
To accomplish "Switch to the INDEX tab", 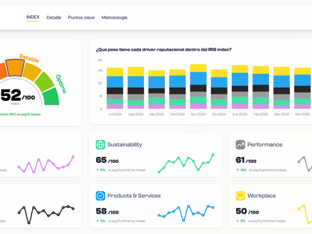I will click(x=33, y=17).
